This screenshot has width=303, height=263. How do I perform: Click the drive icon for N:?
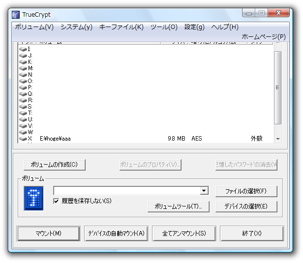(23, 75)
